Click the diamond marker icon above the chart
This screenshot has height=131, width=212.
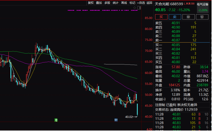coord(135,8)
